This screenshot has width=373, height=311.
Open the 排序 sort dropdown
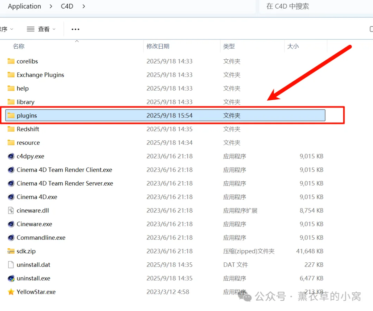click(x=7, y=29)
